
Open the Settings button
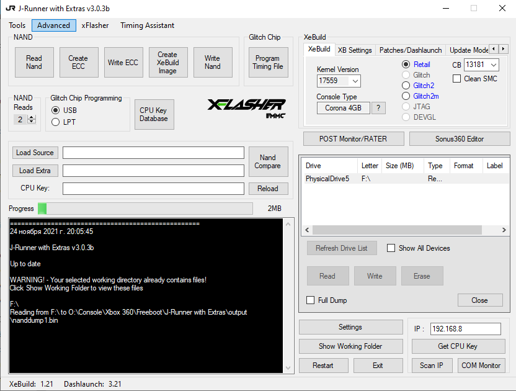(350, 327)
